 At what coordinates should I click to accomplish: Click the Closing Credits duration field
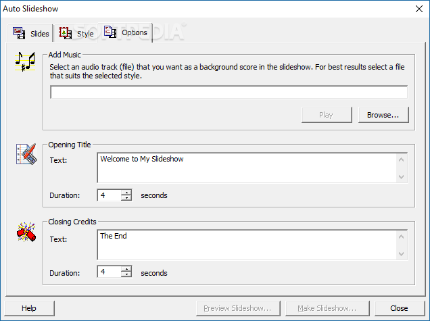(110, 272)
